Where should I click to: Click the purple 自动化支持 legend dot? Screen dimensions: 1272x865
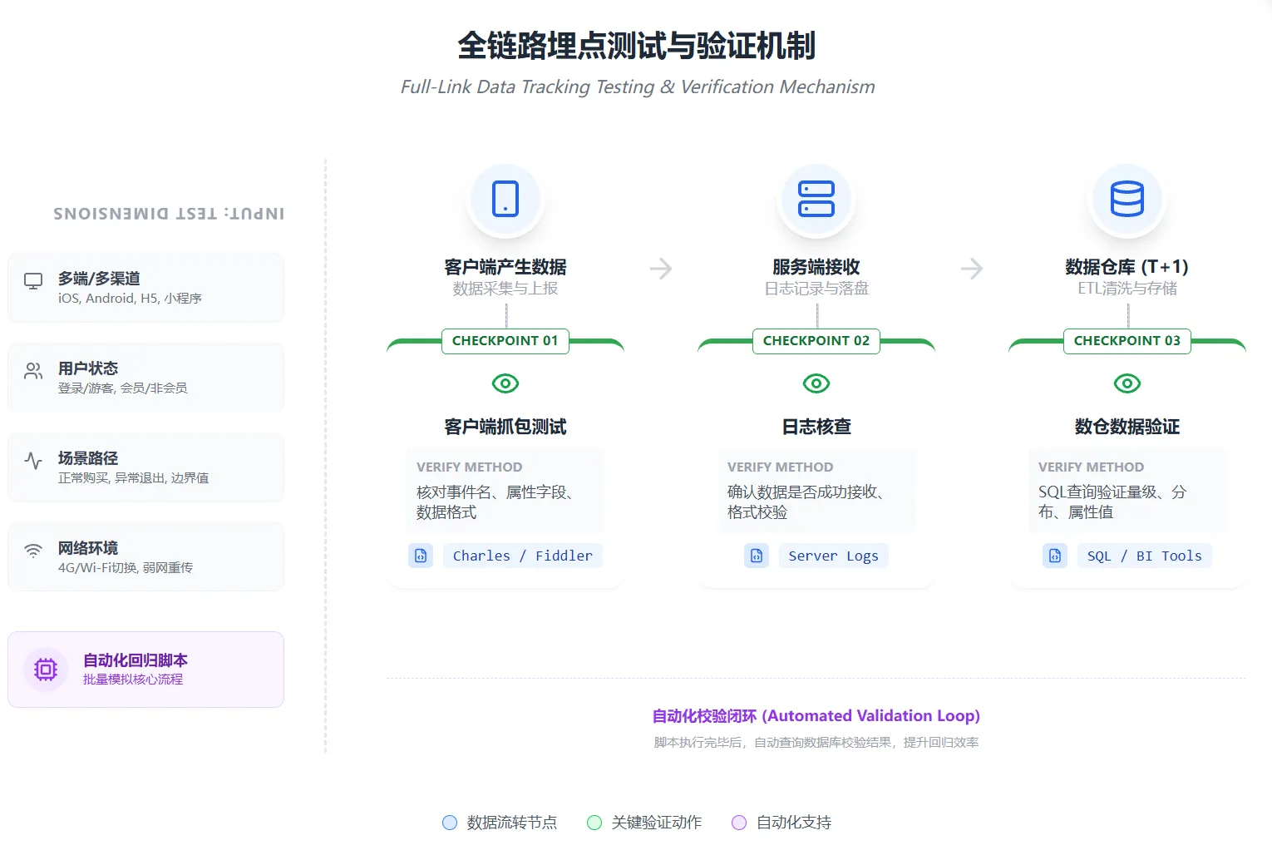739,823
